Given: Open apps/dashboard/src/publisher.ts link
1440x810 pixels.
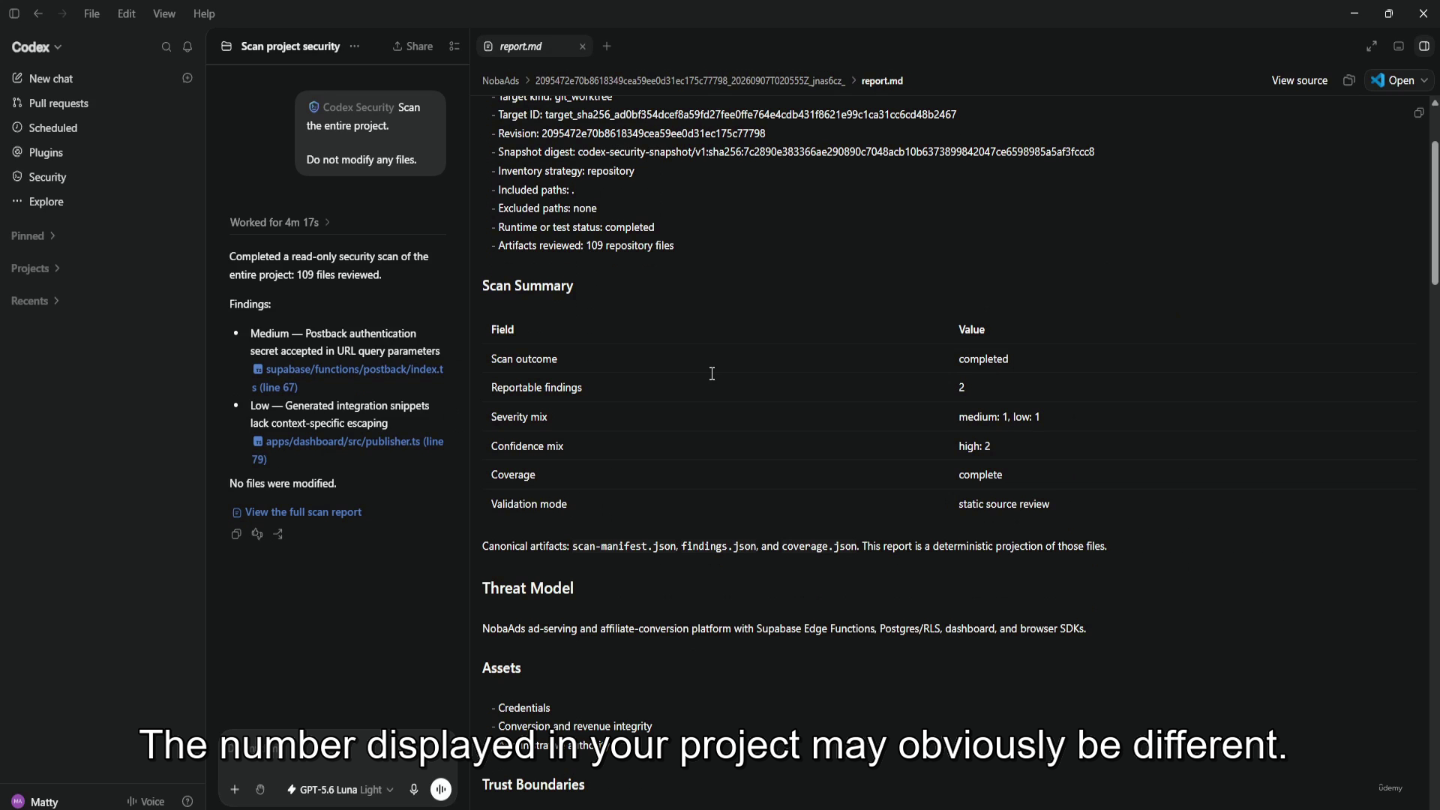Looking at the screenshot, I should point(348,450).
